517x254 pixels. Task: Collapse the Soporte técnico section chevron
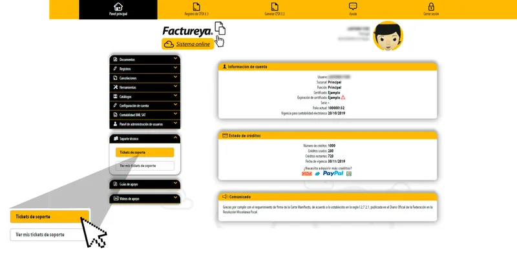(175, 138)
